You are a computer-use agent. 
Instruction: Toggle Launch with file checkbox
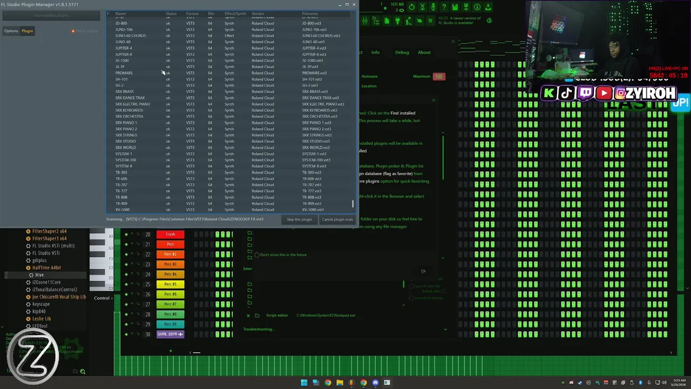411,286
